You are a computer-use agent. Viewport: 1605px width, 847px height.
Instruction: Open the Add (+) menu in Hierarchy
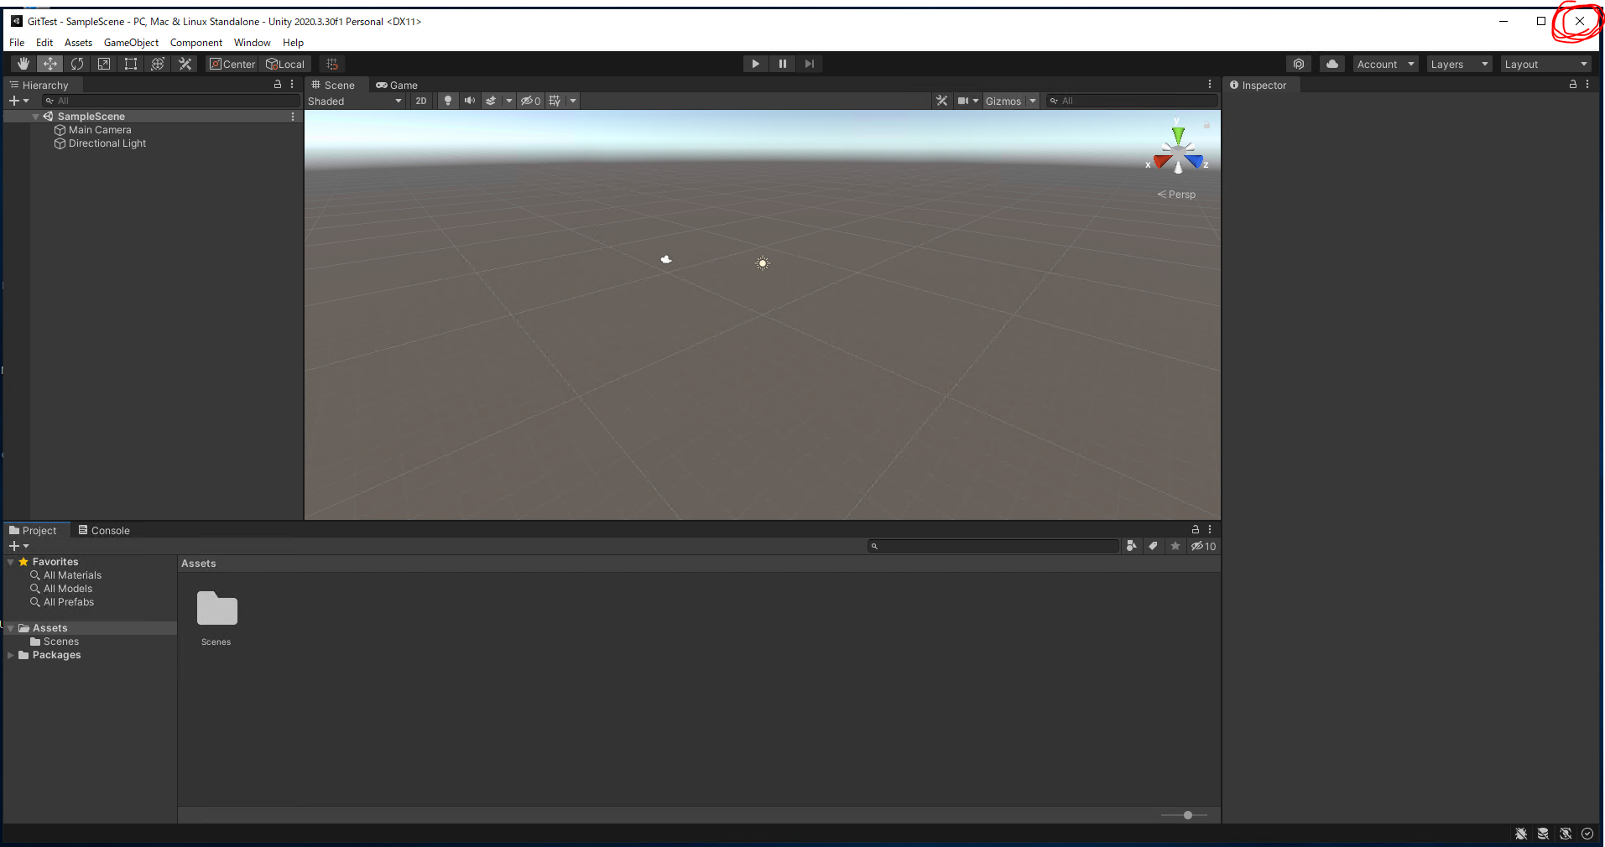coord(13,100)
